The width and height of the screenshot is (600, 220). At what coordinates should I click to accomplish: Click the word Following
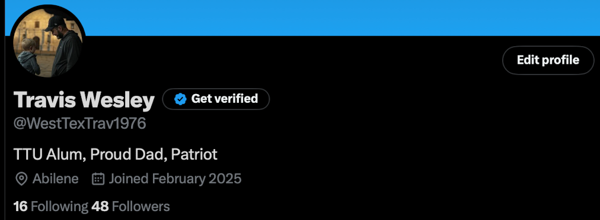tap(59, 206)
